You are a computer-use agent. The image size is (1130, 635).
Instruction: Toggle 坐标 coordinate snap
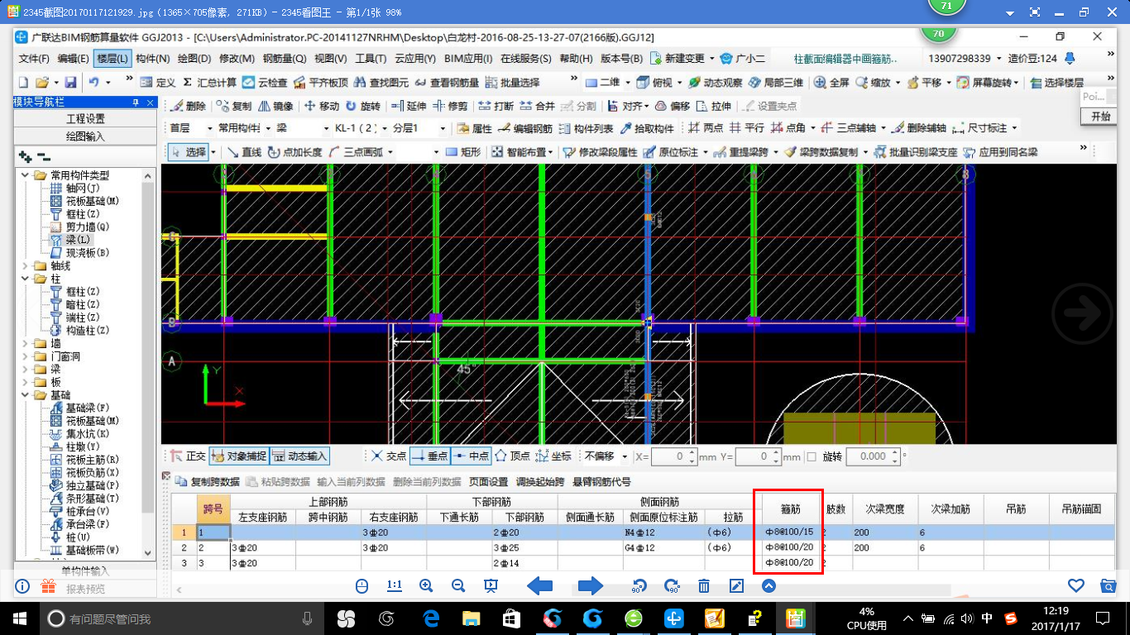point(554,456)
